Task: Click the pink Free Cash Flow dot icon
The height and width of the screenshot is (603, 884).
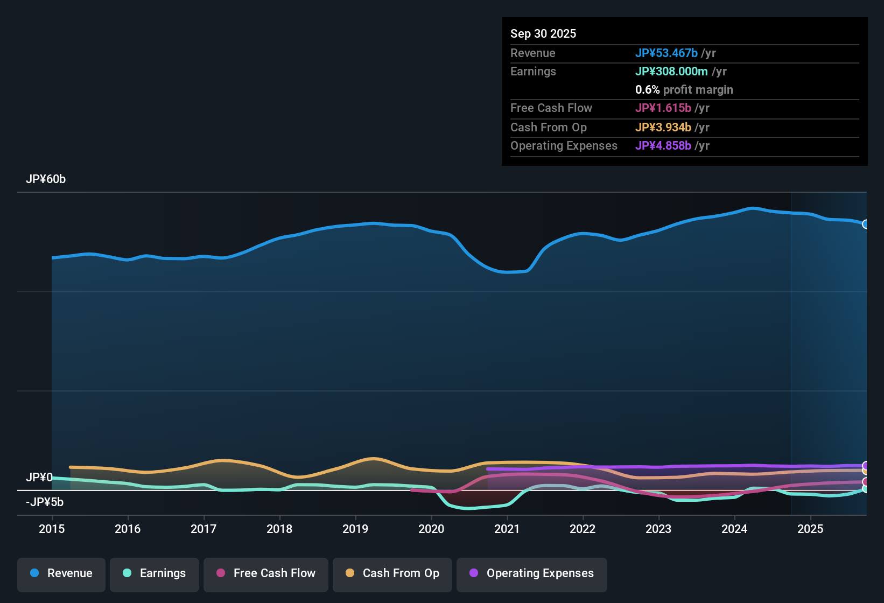Action: (x=220, y=573)
